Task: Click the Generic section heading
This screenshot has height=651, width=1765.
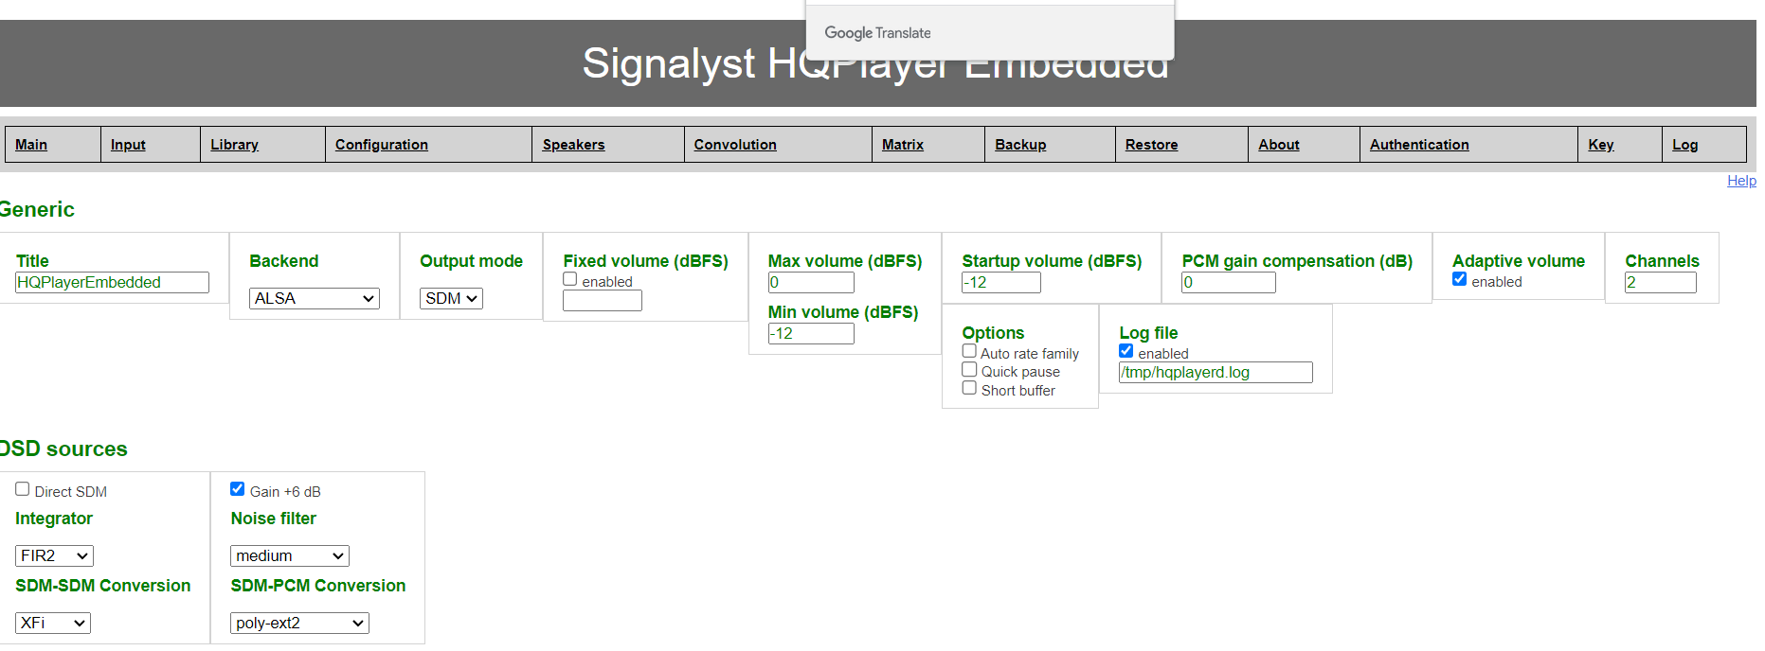Action: (36, 209)
